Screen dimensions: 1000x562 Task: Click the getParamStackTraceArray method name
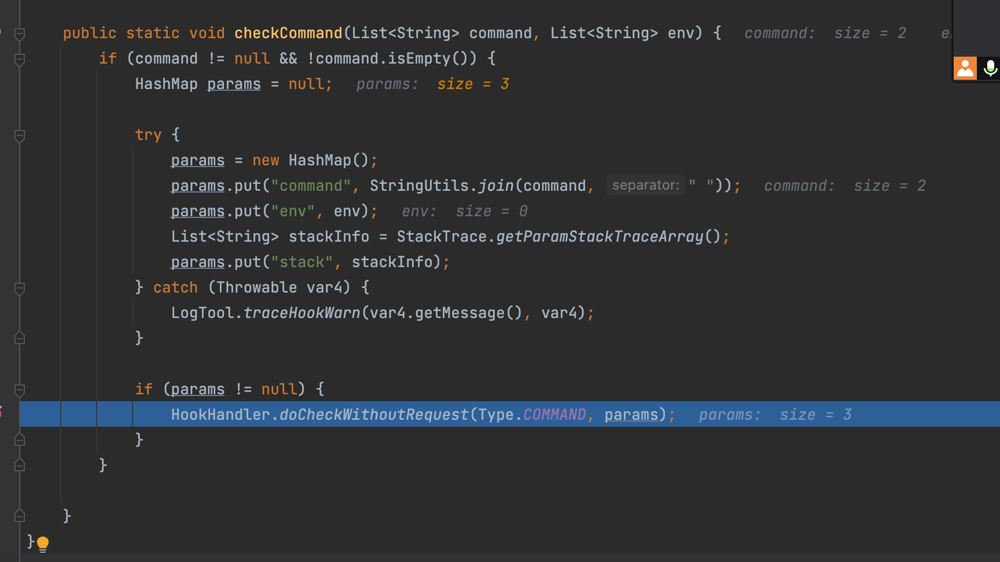(600, 236)
